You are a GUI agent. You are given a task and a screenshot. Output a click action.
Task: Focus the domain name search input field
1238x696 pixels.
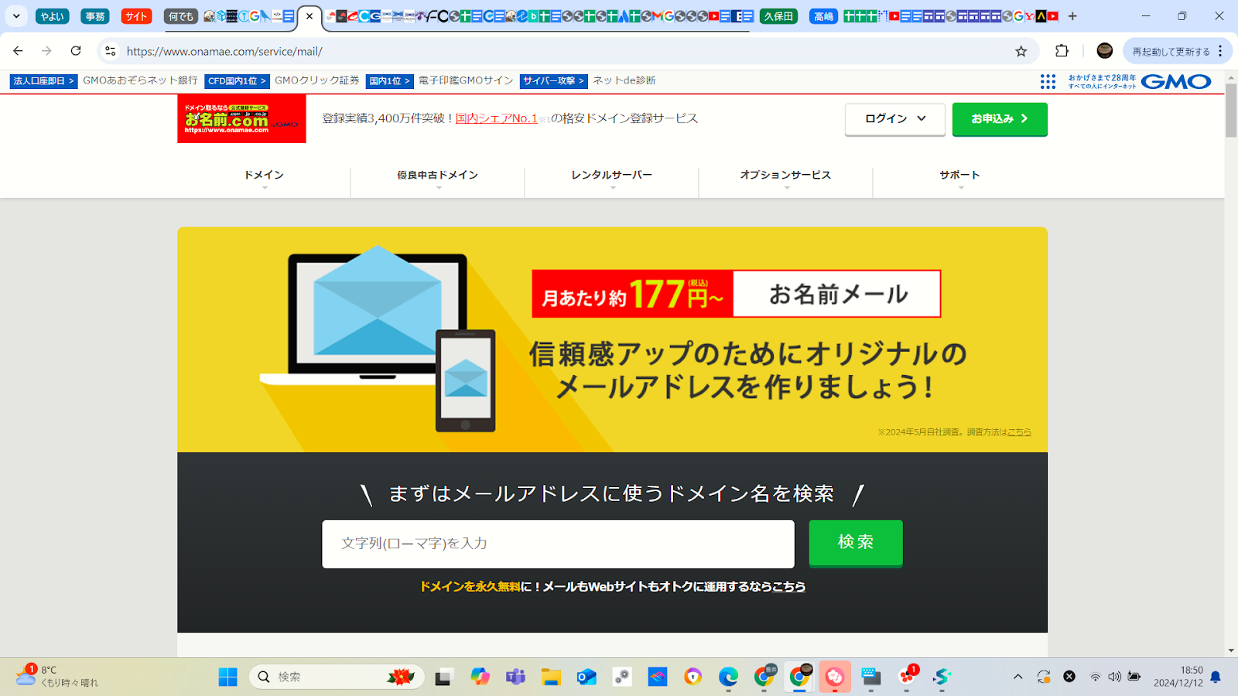(x=558, y=544)
